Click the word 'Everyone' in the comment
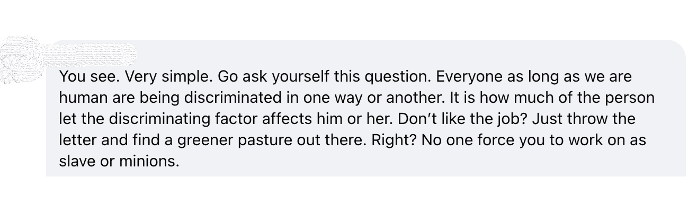The width and height of the screenshot is (697, 212). point(470,77)
